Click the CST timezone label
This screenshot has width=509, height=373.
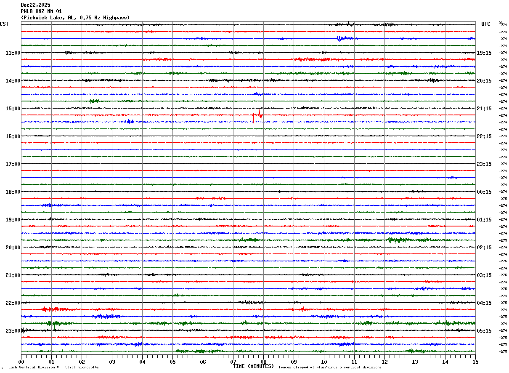coord(4,24)
